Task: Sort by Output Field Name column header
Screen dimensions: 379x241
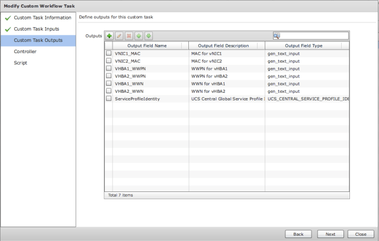Action: tap(150, 45)
